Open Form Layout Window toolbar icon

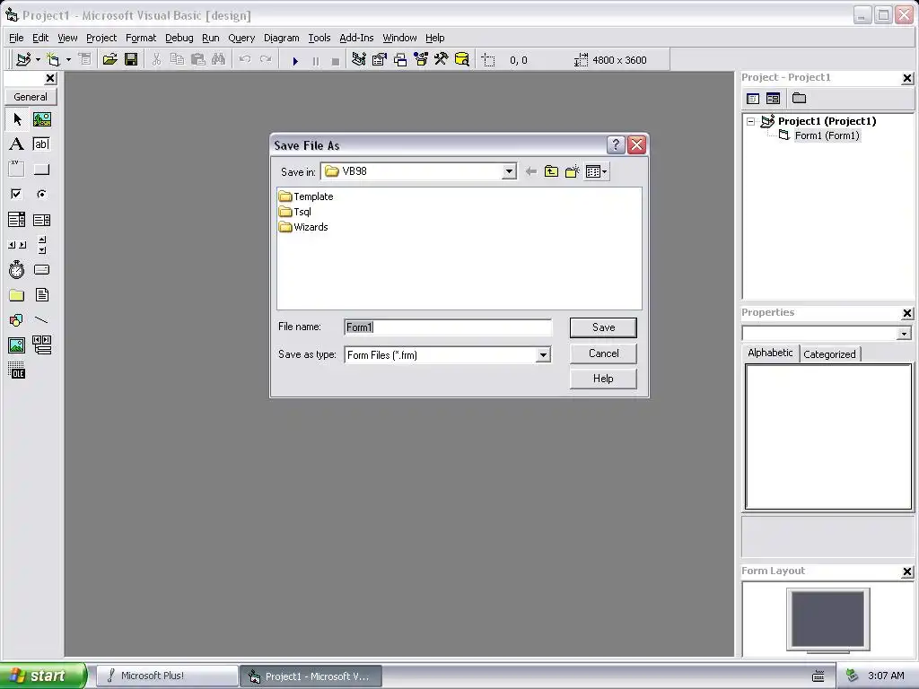tap(400, 60)
